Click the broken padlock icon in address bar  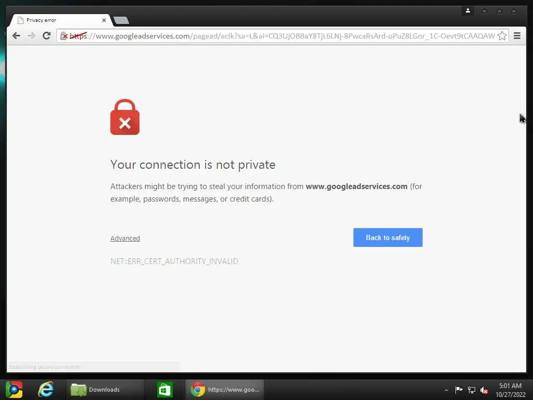click(64, 36)
